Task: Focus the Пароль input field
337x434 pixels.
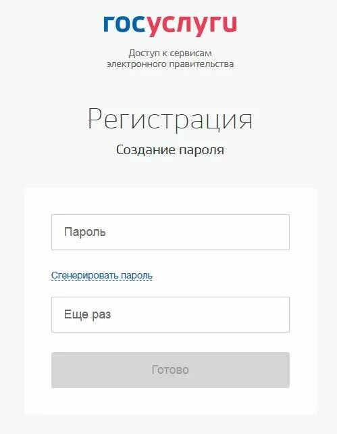Action: (x=170, y=232)
